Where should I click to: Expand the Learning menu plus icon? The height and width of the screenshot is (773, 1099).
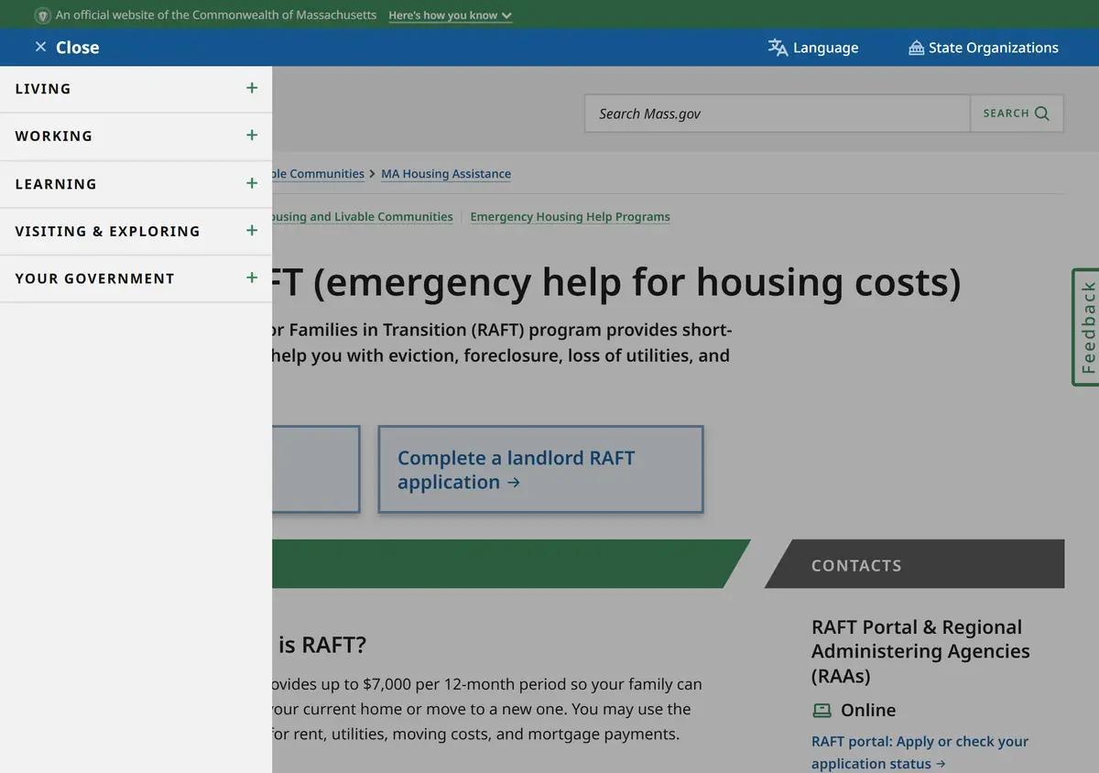coord(252,183)
